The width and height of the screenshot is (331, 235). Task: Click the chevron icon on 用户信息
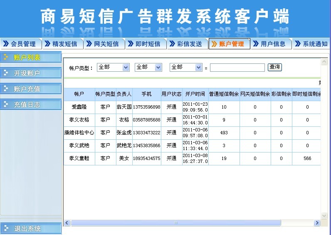[256, 44]
